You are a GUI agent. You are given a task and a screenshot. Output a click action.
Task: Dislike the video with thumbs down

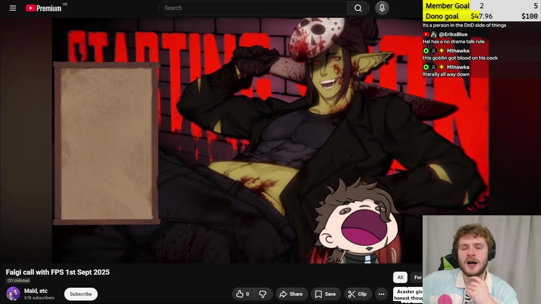coord(262,294)
